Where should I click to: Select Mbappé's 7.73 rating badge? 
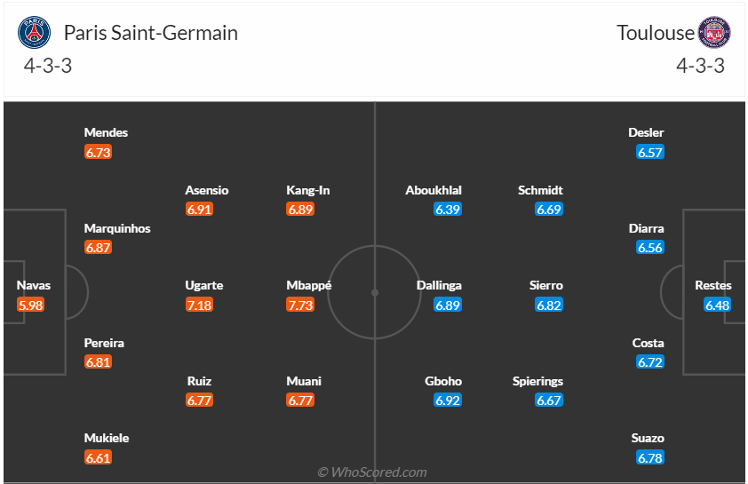coord(300,305)
